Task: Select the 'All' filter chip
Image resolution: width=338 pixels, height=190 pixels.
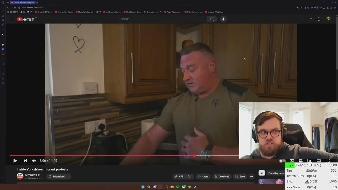Action: coord(262,173)
